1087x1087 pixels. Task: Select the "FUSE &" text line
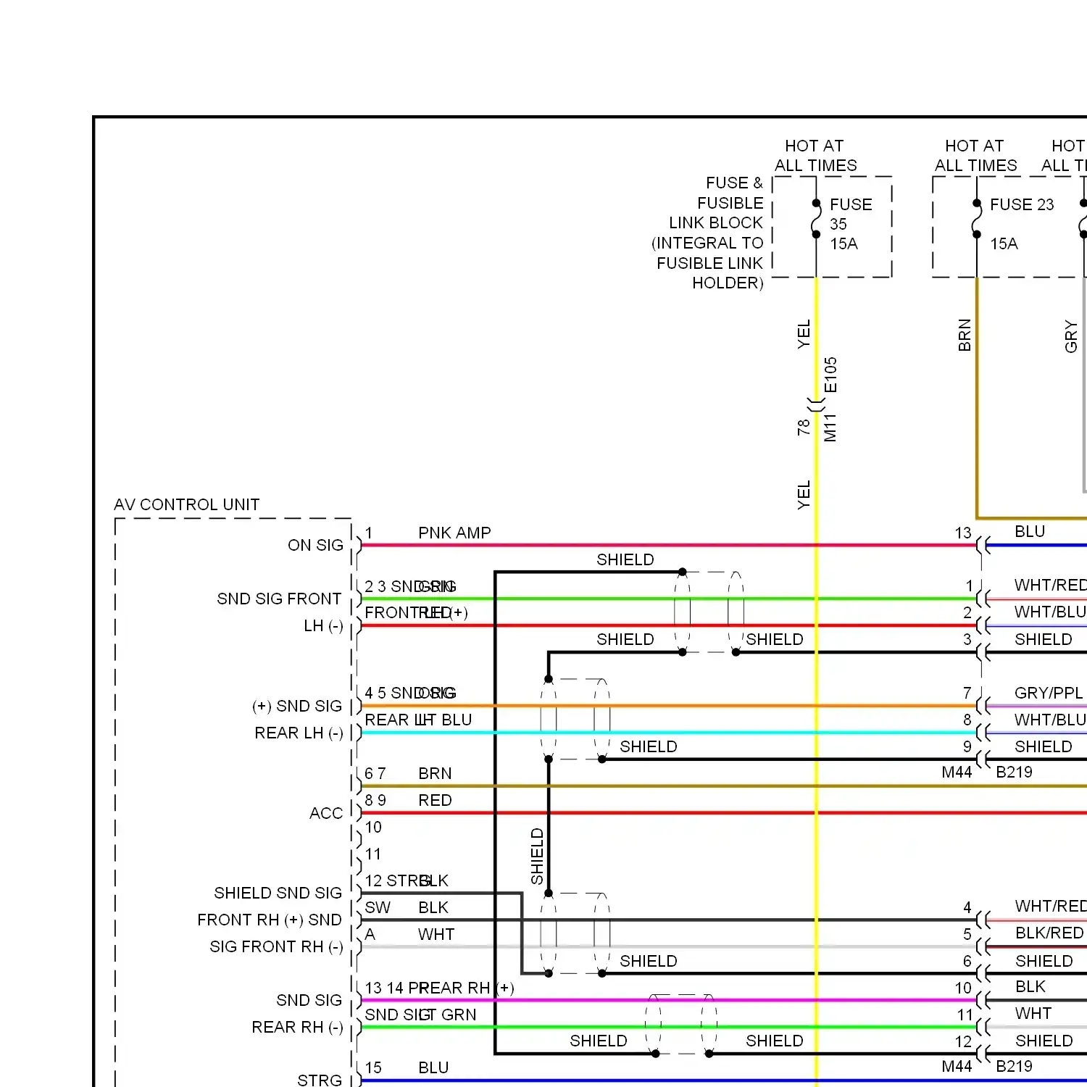click(x=734, y=183)
